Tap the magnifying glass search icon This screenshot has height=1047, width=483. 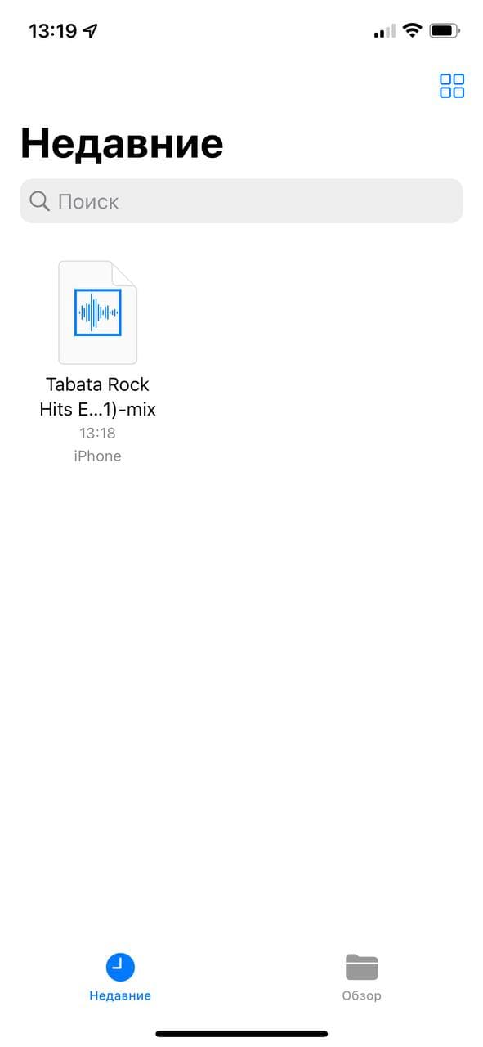[x=39, y=201]
